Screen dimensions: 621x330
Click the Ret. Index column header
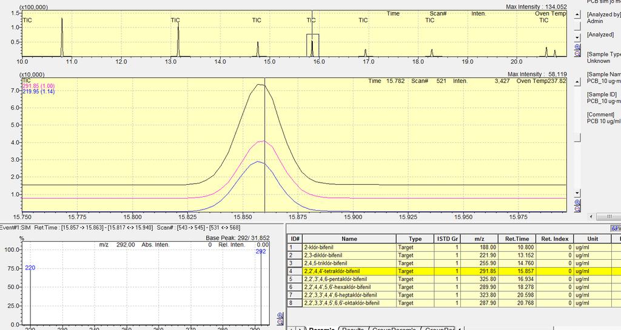554,239
